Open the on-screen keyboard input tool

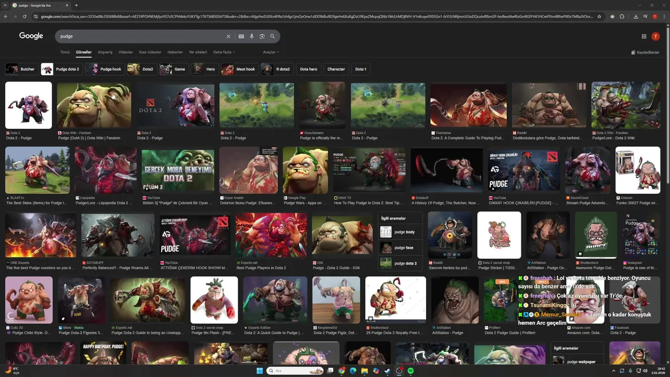[x=241, y=36]
